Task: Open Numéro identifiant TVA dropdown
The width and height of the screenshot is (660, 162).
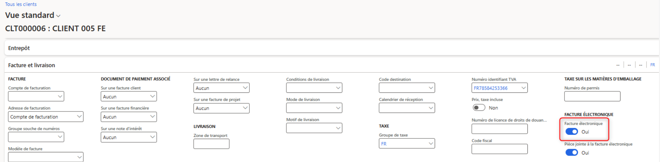Action: tap(499, 88)
